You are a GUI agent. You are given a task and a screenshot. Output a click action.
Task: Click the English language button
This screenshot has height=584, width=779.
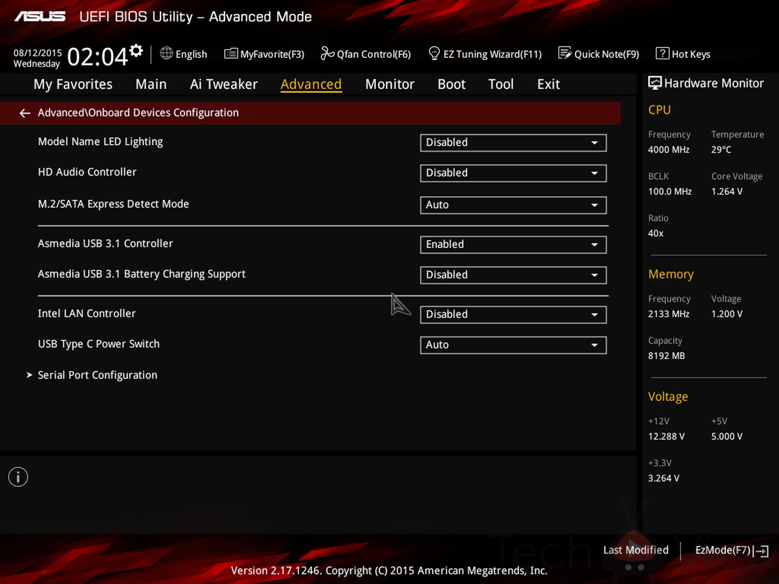[192, 55]
